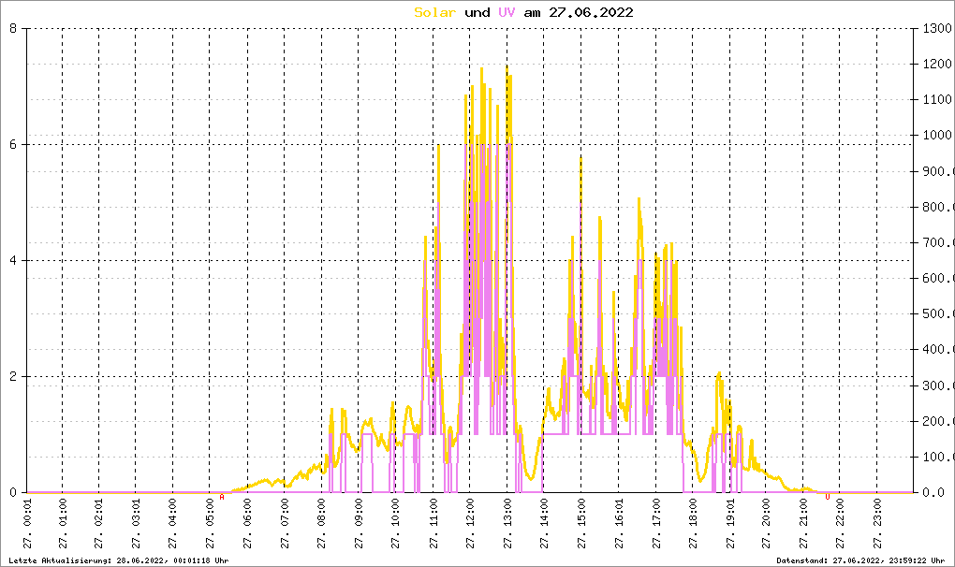This screenshot has width=955, height=567.
Task: Click the x-axis label '27. 15:00'
Action: (581, 524)
